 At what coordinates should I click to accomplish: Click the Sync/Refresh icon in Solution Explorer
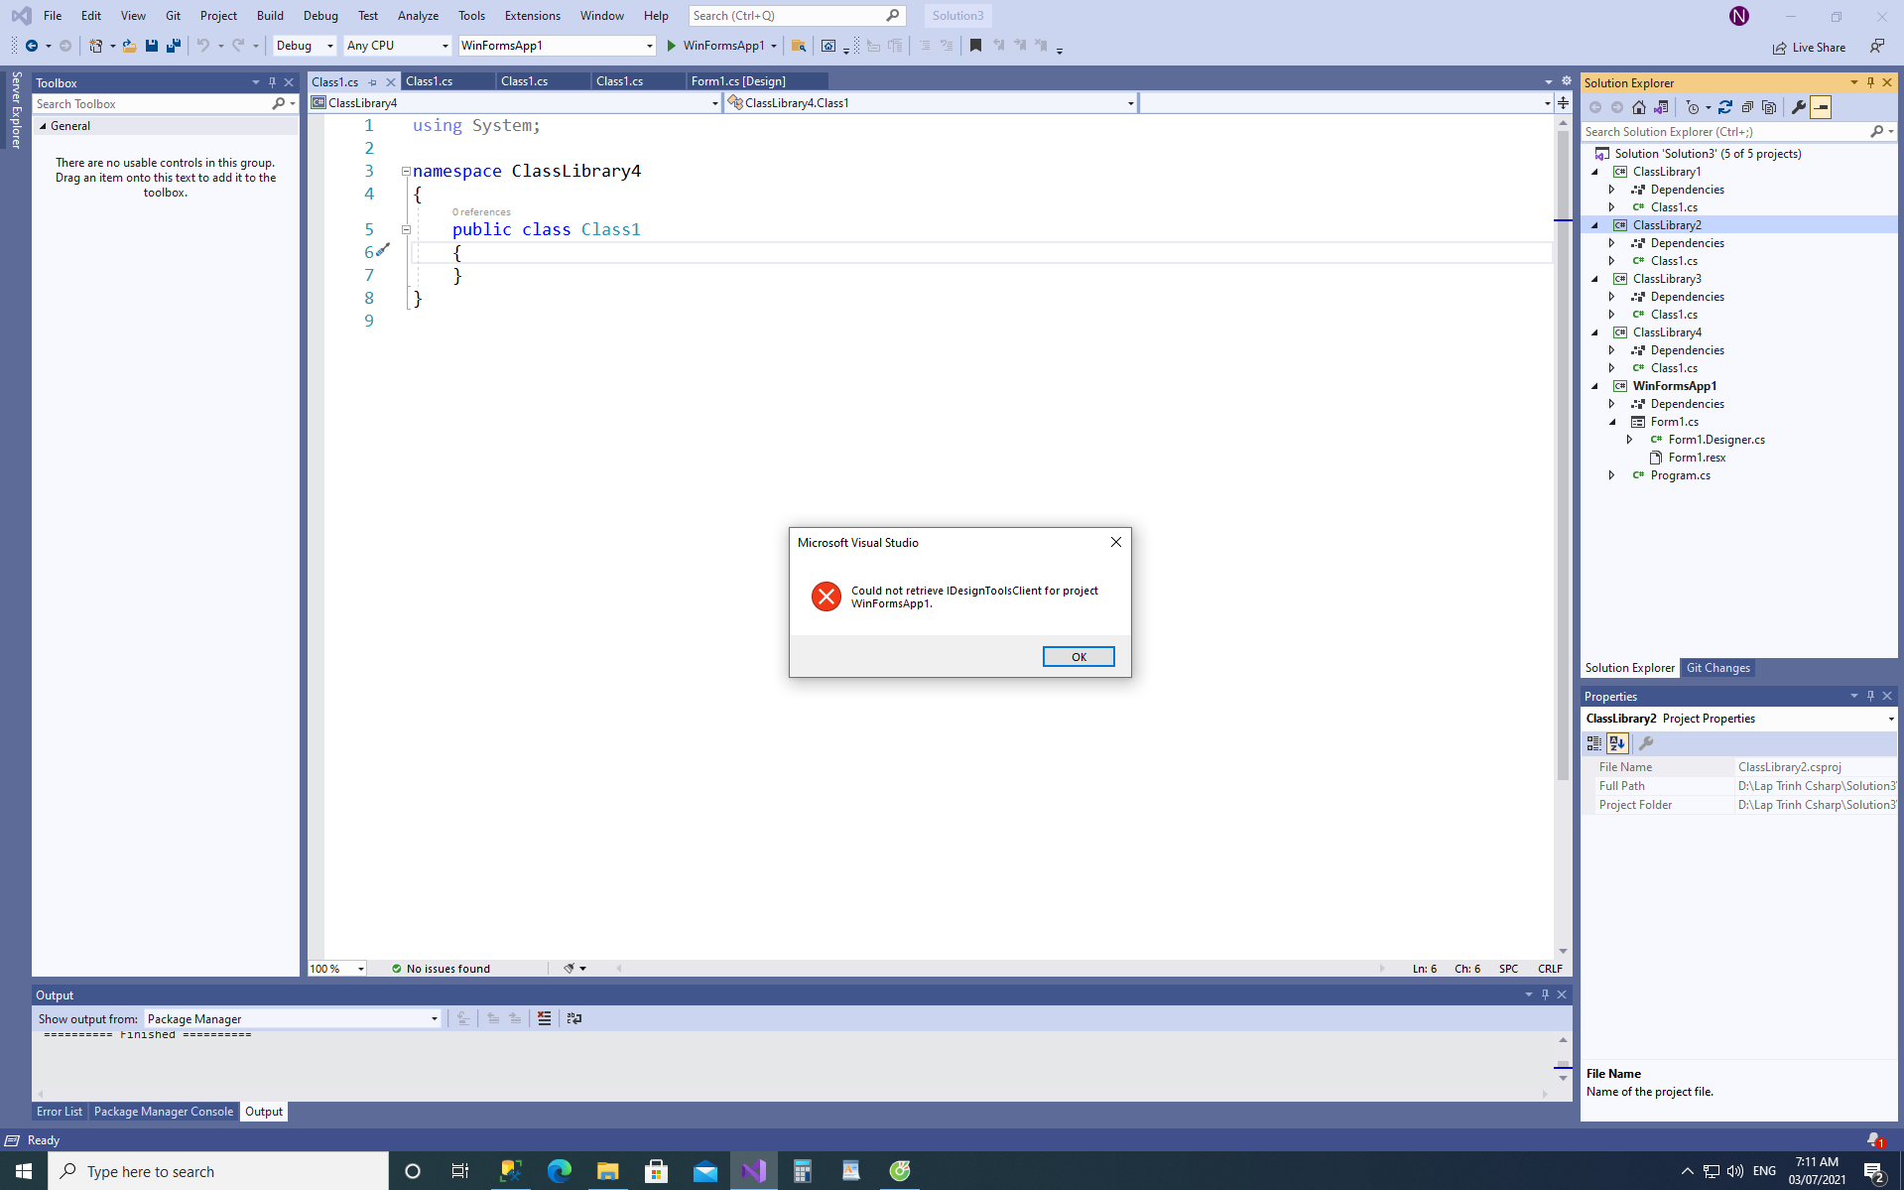tap(1725, 107)
